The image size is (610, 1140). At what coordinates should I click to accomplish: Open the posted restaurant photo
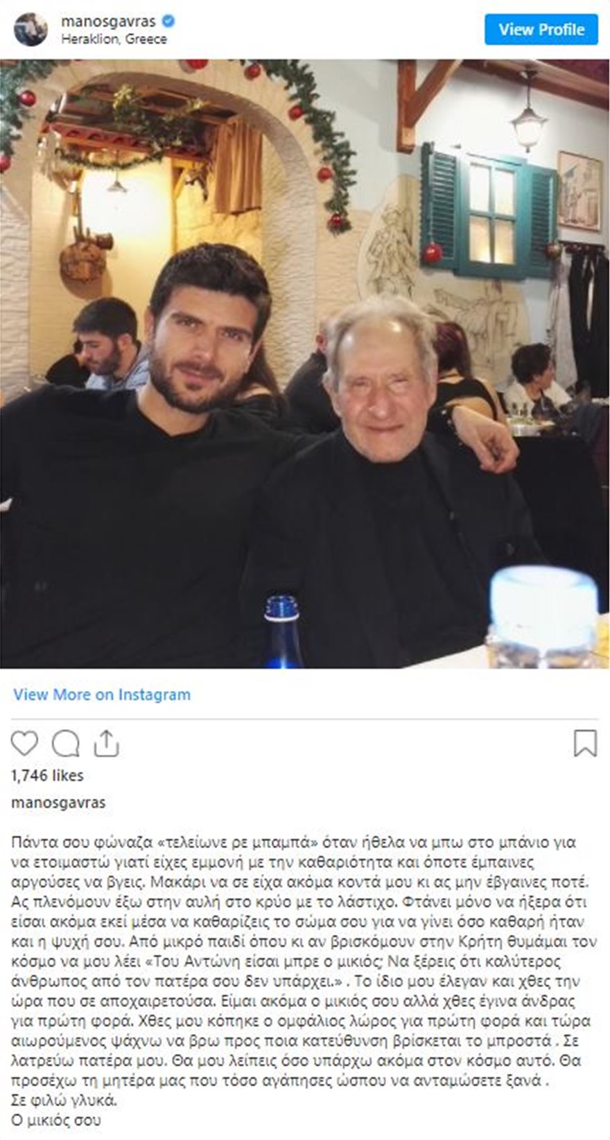305,364
